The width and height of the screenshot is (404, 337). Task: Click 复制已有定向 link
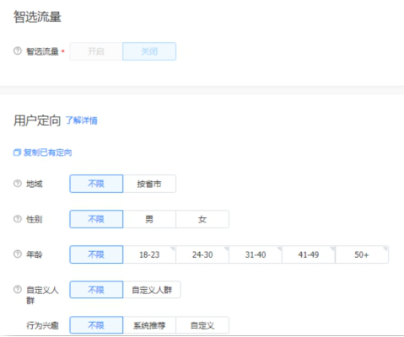[47, 152]
